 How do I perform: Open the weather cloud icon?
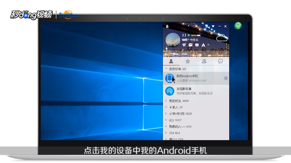click(x=222, y=38)
